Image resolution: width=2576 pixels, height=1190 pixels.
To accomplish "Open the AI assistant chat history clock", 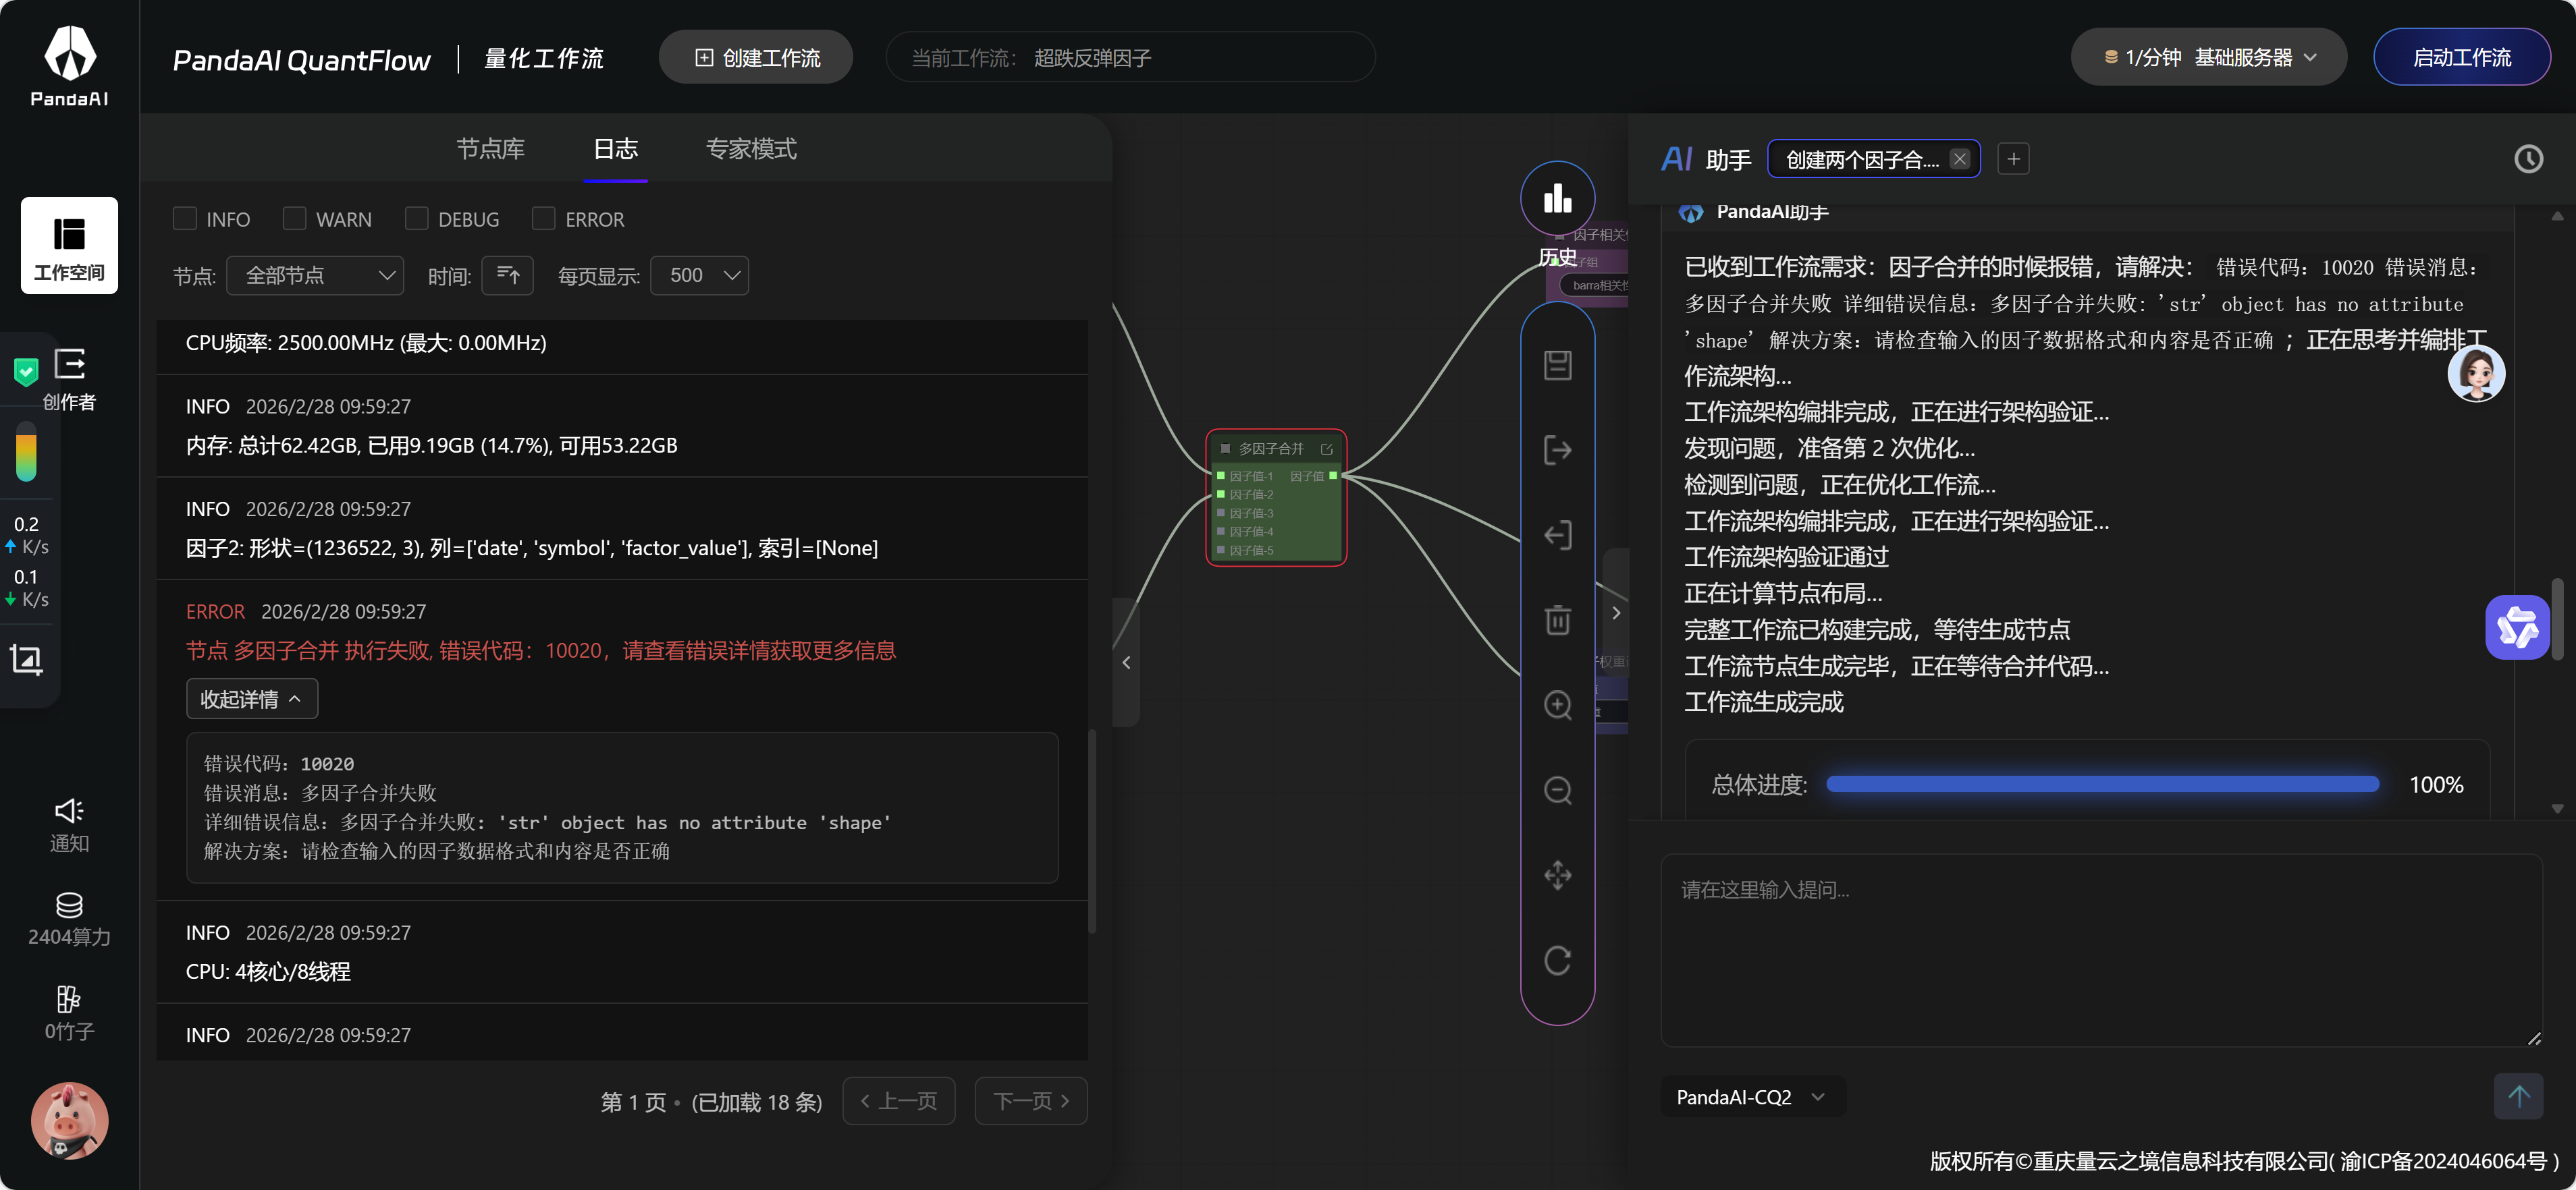I will click(2528, 159).
